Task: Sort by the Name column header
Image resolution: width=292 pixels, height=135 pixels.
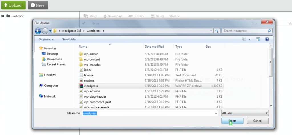Action: [x=83, y=47]
